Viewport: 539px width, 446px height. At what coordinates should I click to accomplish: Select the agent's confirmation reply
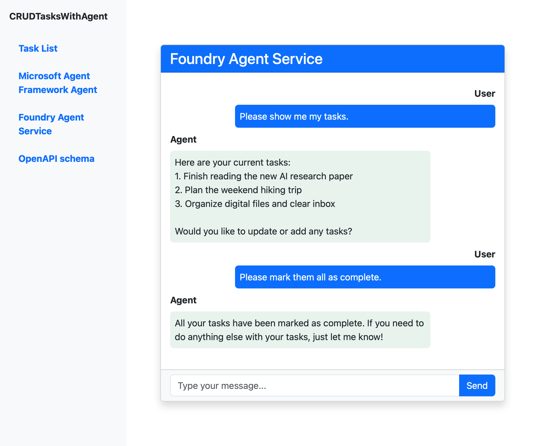coord(300,329)
